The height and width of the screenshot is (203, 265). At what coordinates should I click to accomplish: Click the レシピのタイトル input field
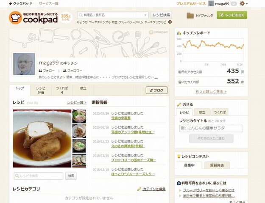(x=211, y=128)
